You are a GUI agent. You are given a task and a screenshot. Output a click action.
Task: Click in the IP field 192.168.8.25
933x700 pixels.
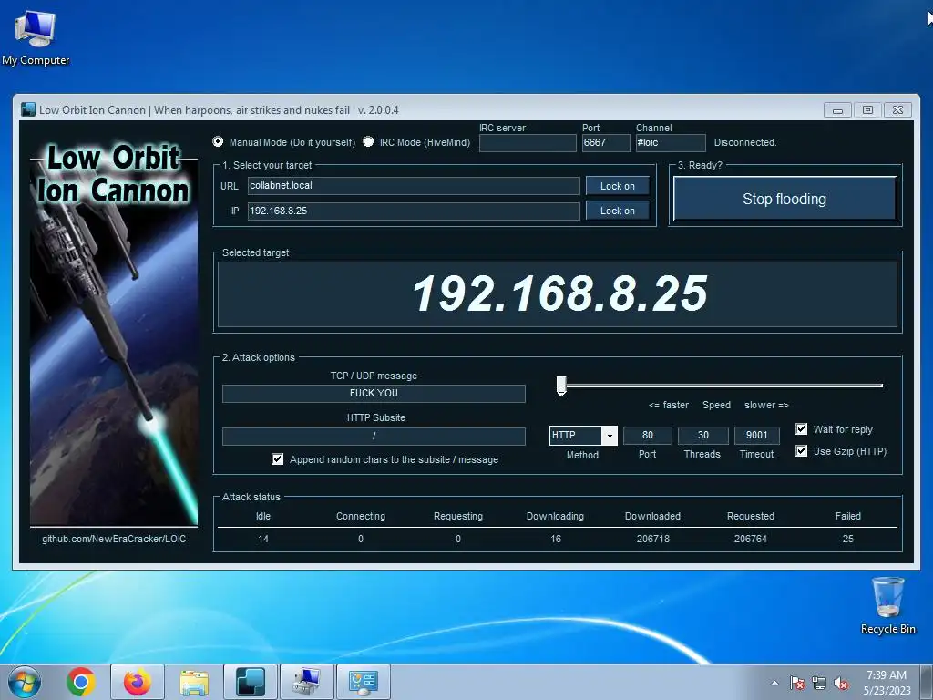pos(414,211)
